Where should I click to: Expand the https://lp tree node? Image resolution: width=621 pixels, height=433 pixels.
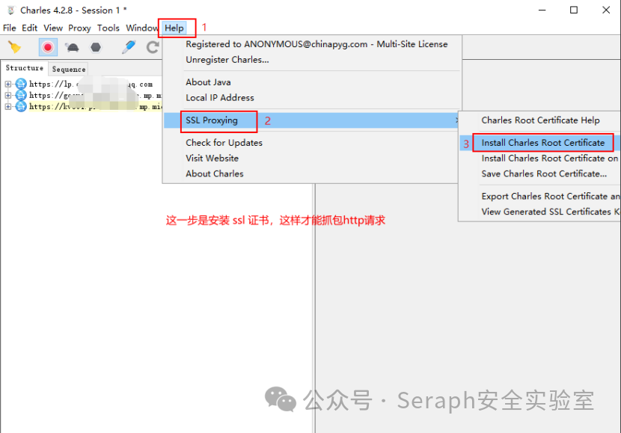coord(8,84)
